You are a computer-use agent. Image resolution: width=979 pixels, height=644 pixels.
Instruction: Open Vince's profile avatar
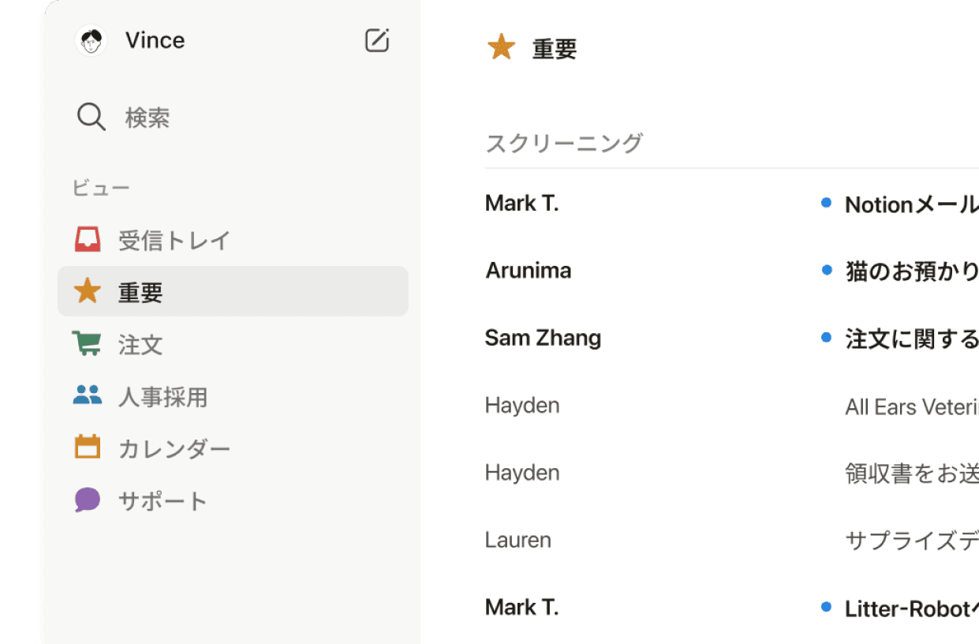[92, 40]
